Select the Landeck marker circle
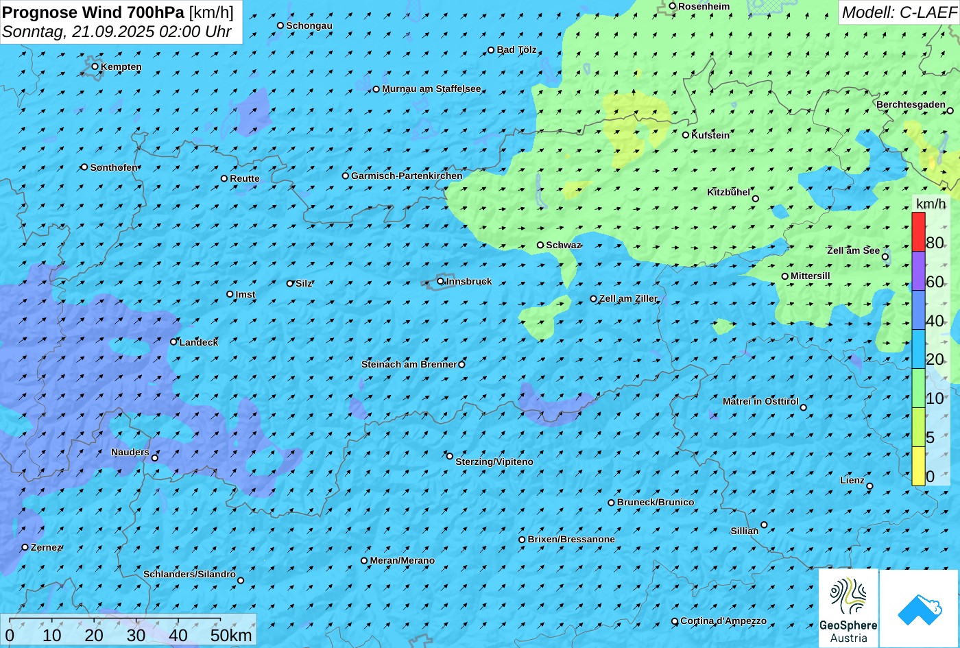Viewport: 960px width, 648px height. coord(173,341)
